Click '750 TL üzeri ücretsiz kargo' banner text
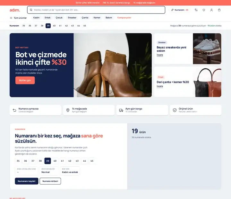This screenshot has width=231, height=199. click(x=116, y=3)
